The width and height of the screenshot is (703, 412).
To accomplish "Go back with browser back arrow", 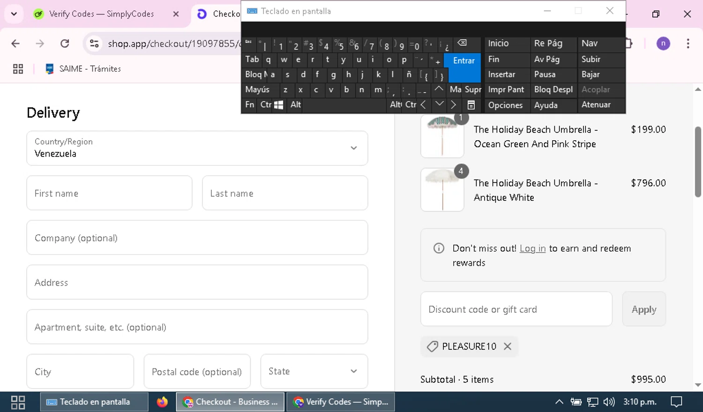I will (x=15, y=44).
